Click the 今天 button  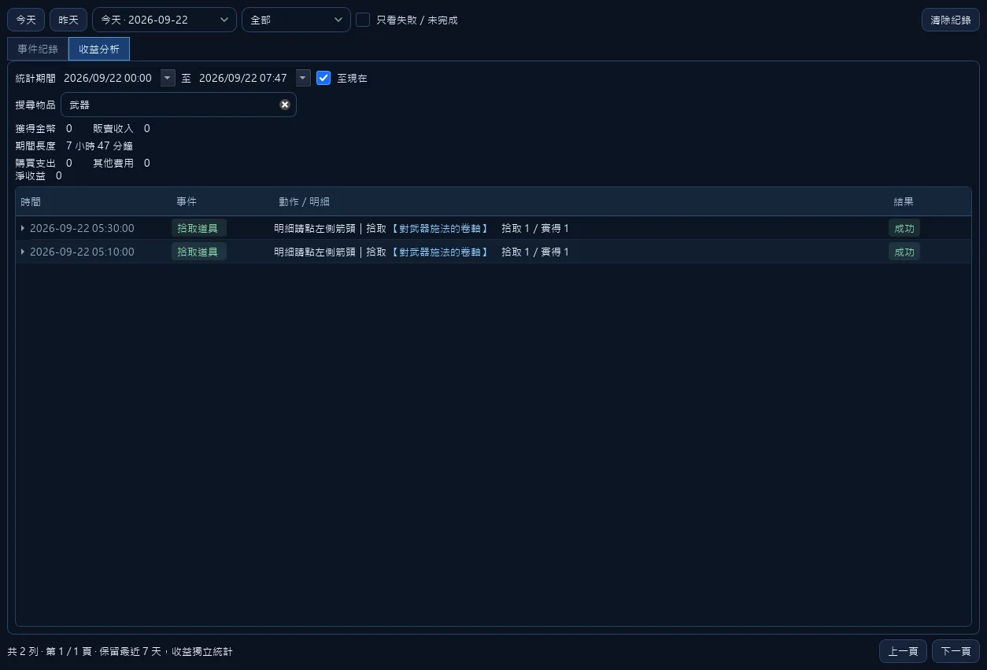26,20
